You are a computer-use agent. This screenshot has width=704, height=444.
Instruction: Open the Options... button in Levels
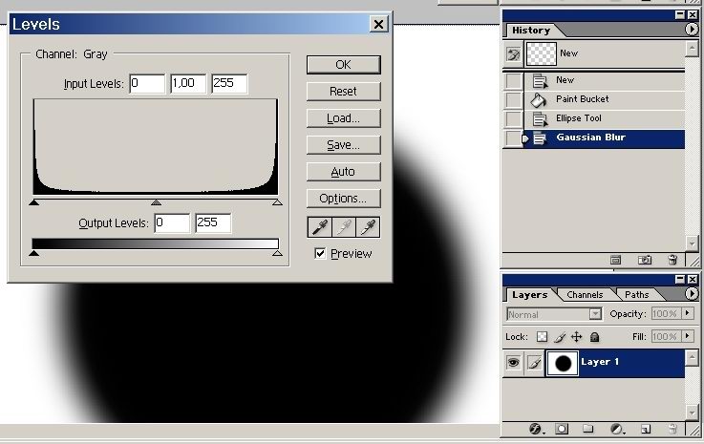(344, 199)
